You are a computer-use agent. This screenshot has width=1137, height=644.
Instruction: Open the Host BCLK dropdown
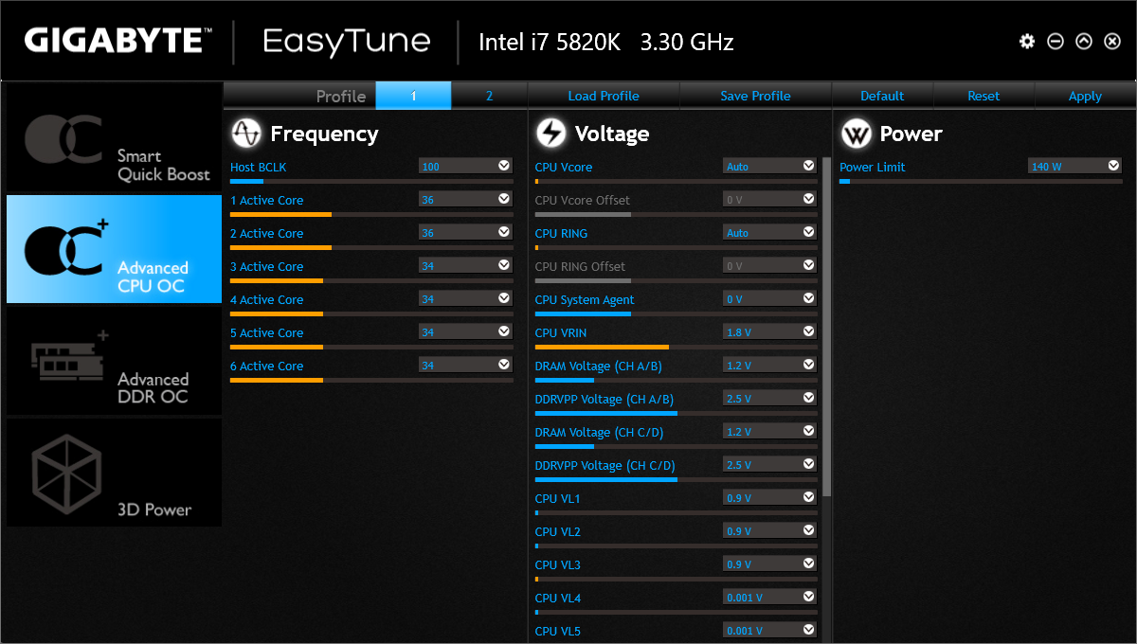click(465, 166)
